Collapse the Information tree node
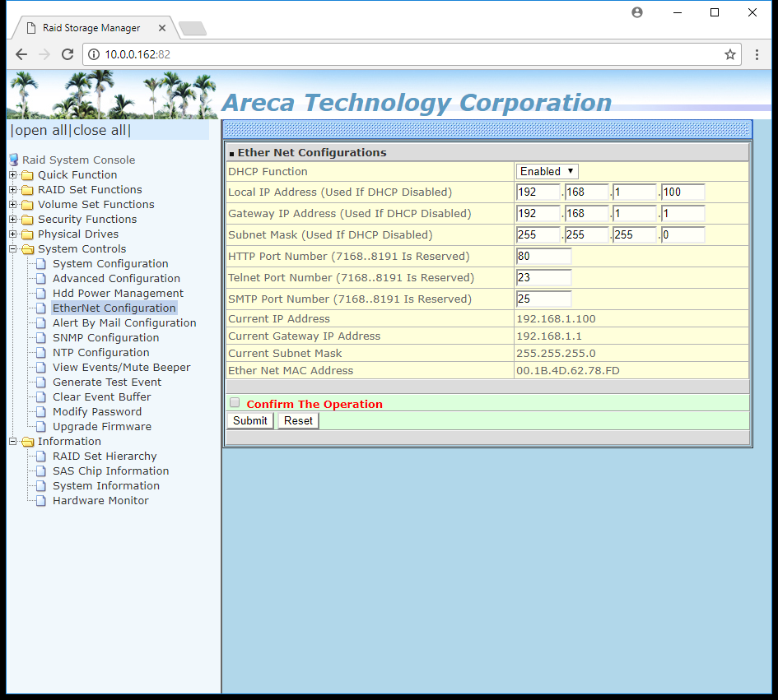The image size is (778, 700). pos(13,441)
